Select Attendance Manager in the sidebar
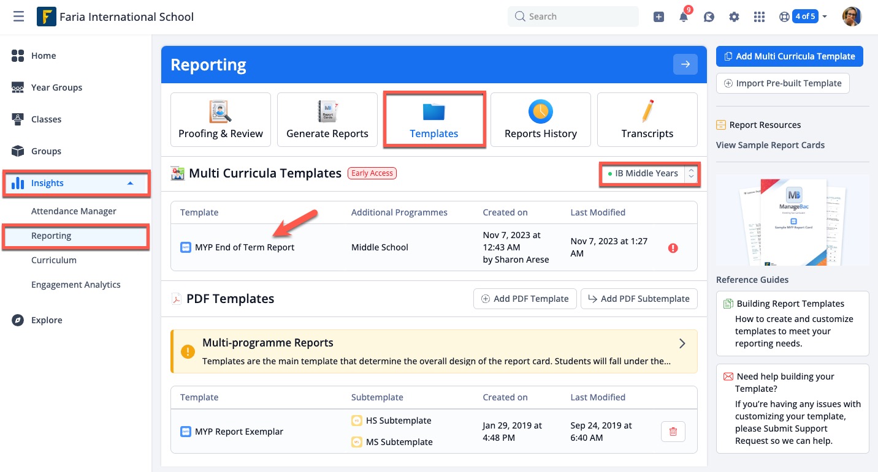Image resolution: width=878 pixels, height=472 pixels. point(74,211)
